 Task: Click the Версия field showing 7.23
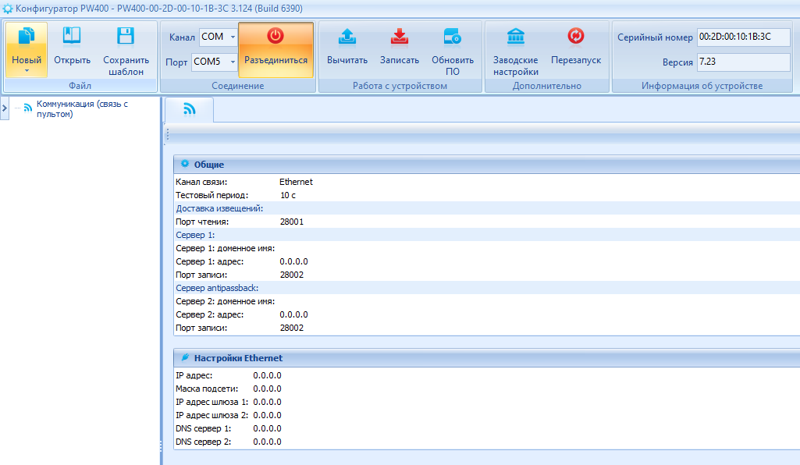coord(743,62)
